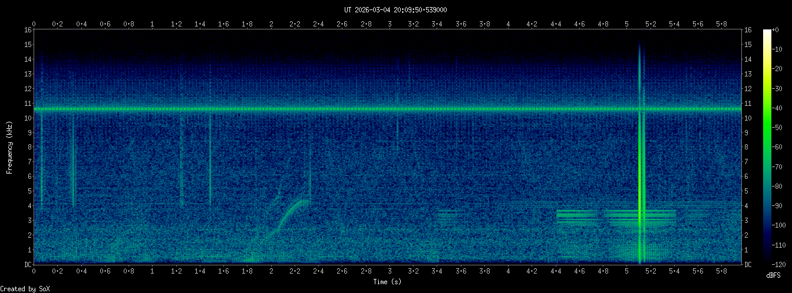Select the 3 second mark on bottom time axis
Image resolution: width=792 pixels, height=293 pixels.
390,272
